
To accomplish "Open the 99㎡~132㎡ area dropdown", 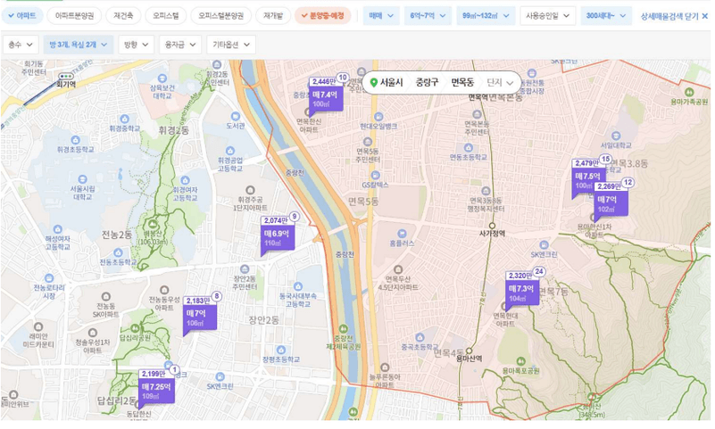I will (486, 15).
